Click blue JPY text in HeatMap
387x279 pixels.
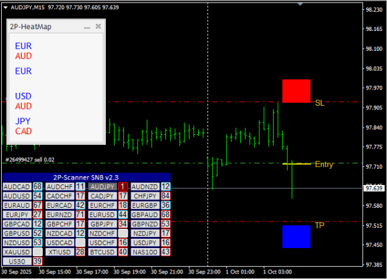click(x=23, y=121)
